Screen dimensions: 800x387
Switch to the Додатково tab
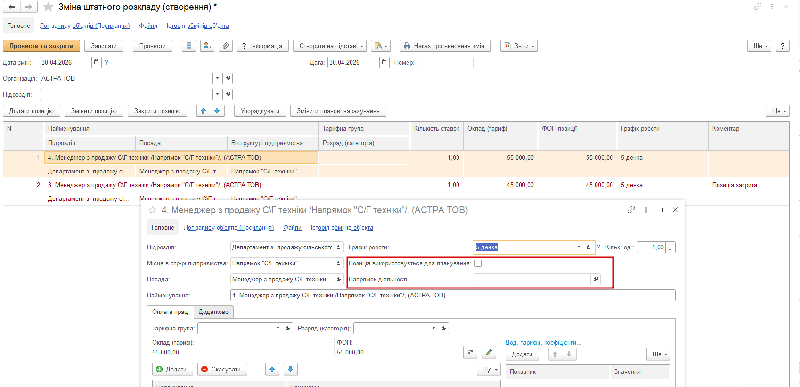(213, 312)
